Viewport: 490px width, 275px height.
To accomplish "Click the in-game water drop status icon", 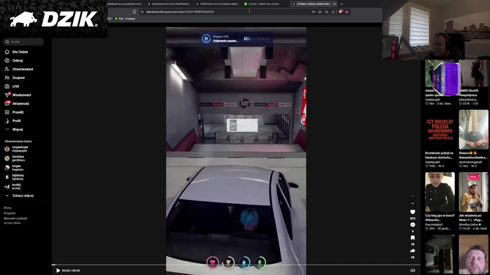I will [x=244, y=262].
